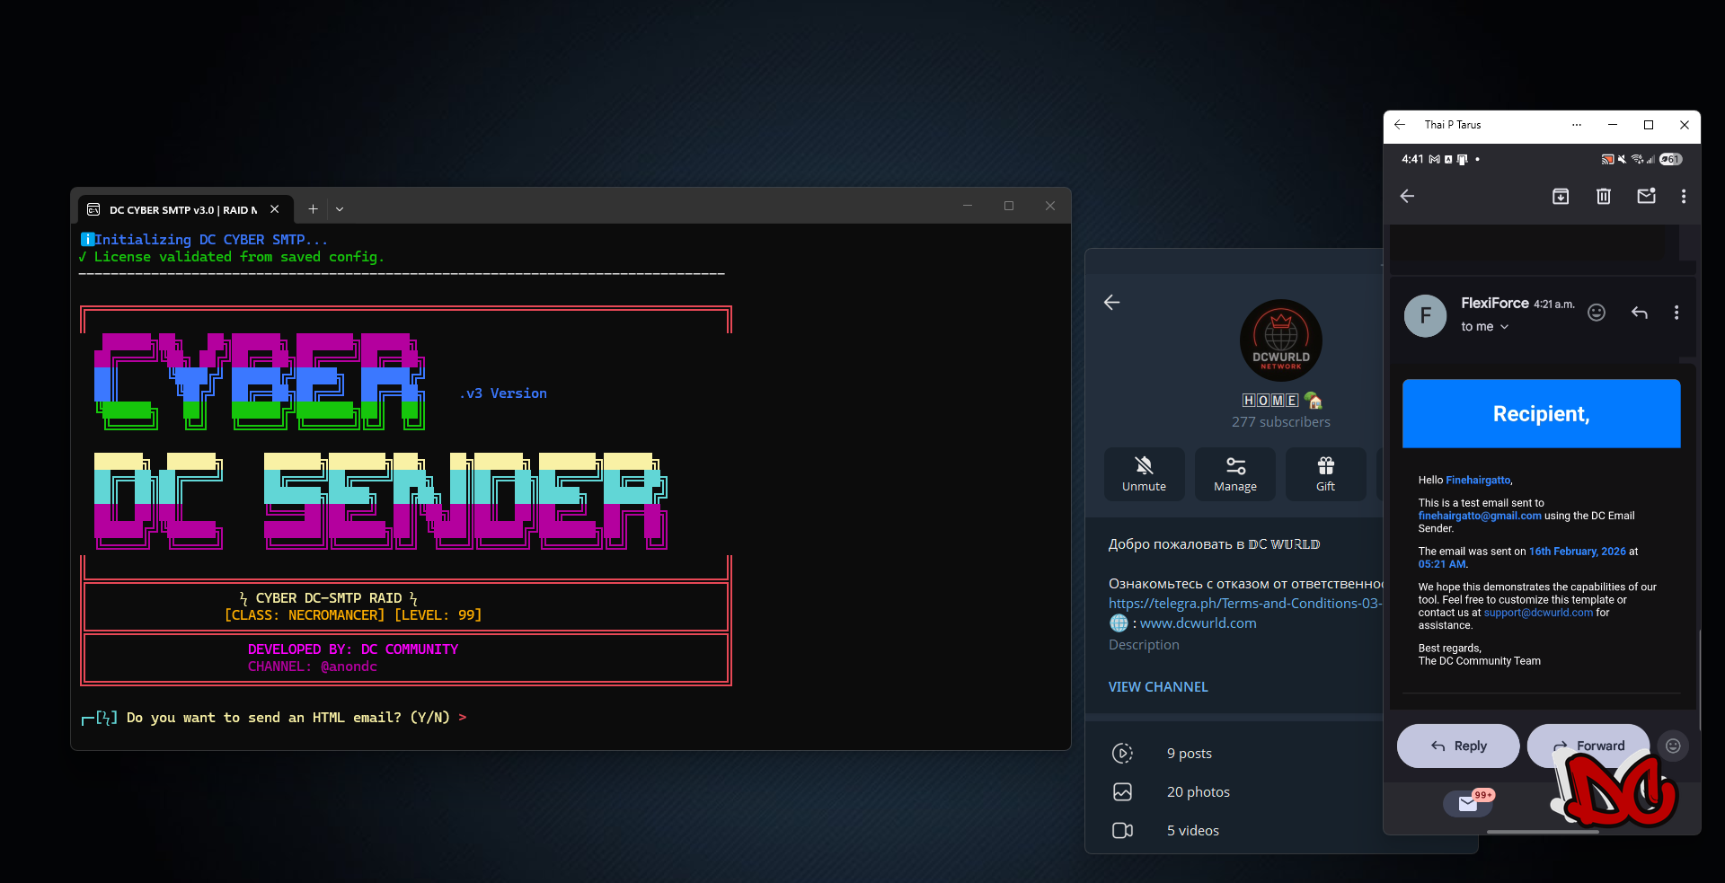Viewport: 1725px width, 883px height.
Task: Click the Finehairgatto name link in the email
Action: (x=1478, y=480)
